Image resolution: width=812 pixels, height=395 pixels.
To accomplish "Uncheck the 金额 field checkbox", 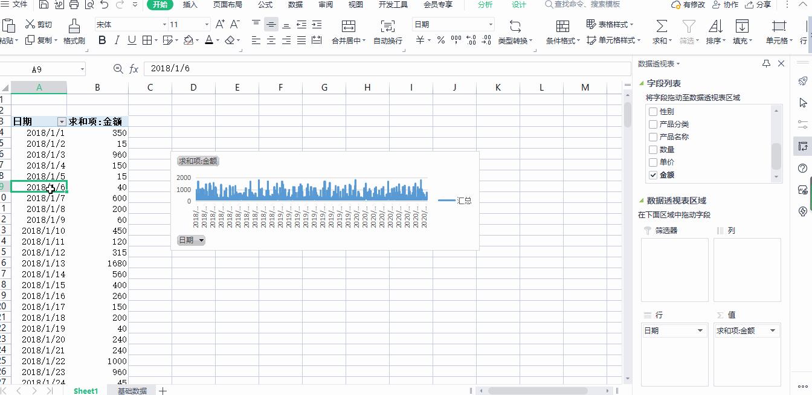I will coord(652,175).
